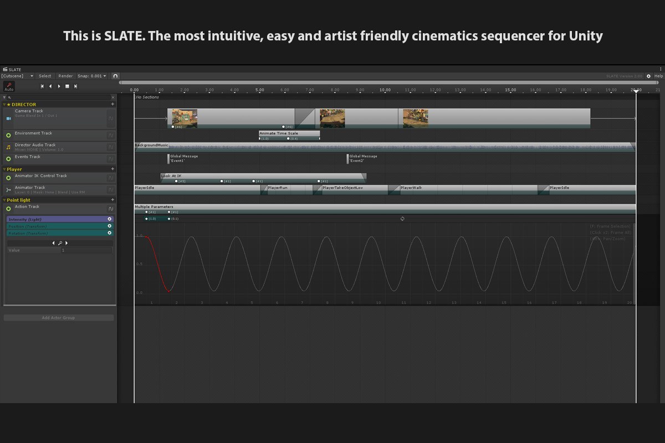Click the key icon between keyframe arrows
This screenshot has height=443, width=665.
(x=60, y=243)
